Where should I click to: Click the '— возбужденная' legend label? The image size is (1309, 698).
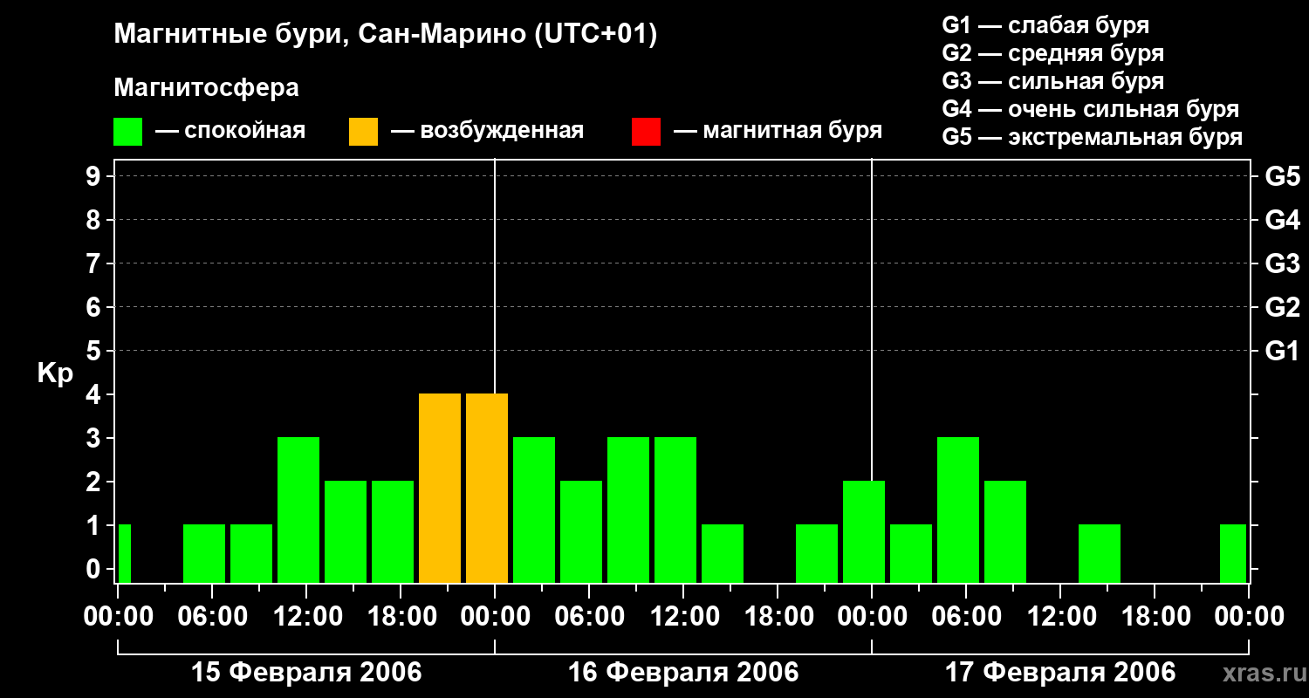(487, 131)
